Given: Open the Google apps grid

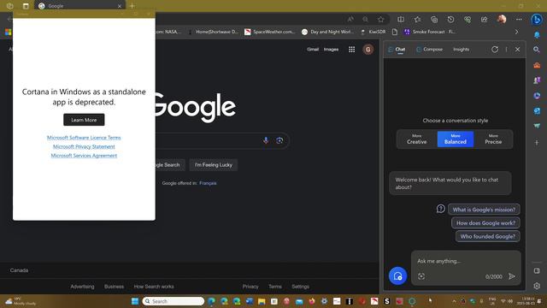Looking at the screenshot, I should click(351, 50).
